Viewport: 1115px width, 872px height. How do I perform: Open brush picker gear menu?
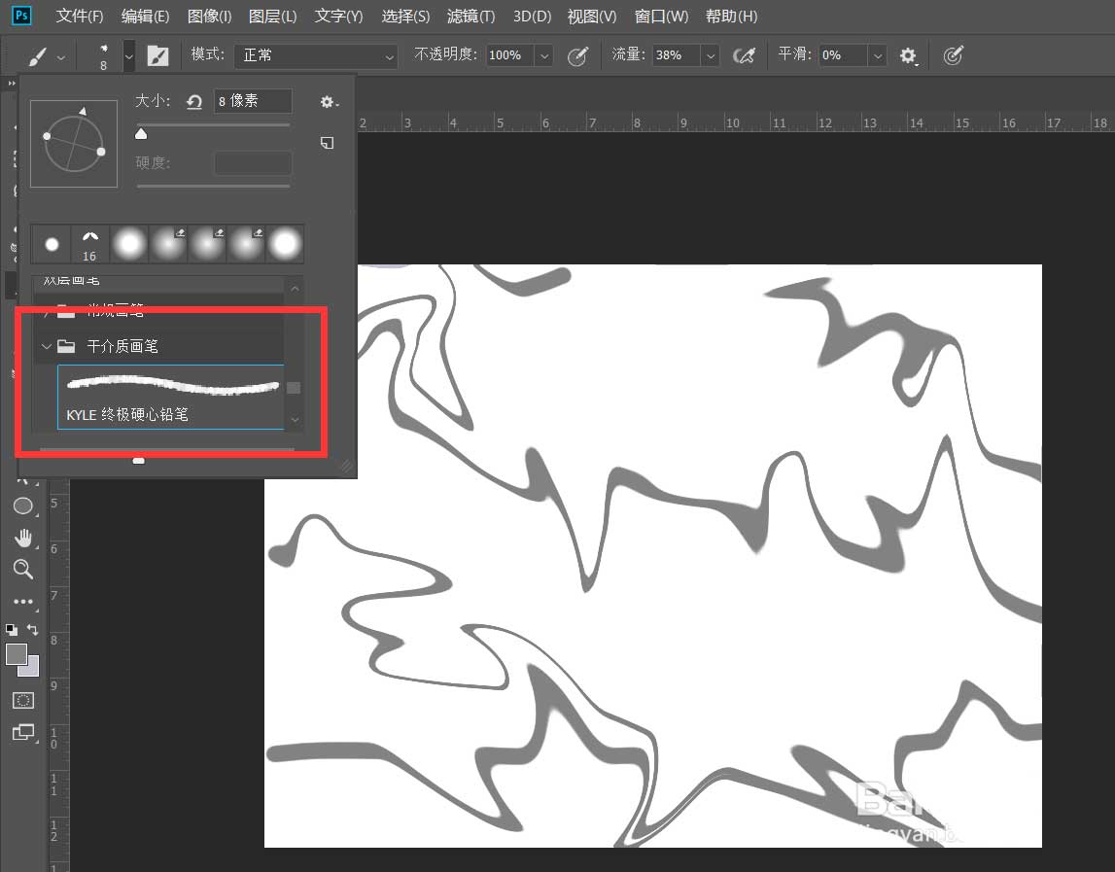[x=328, y=102]
